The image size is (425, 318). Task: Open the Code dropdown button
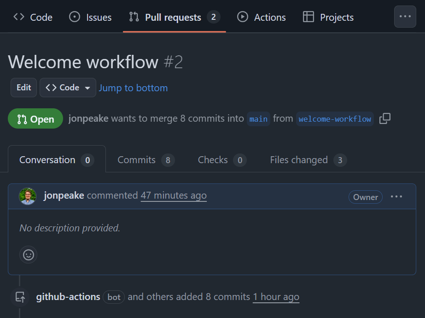(x=68, y=88)
